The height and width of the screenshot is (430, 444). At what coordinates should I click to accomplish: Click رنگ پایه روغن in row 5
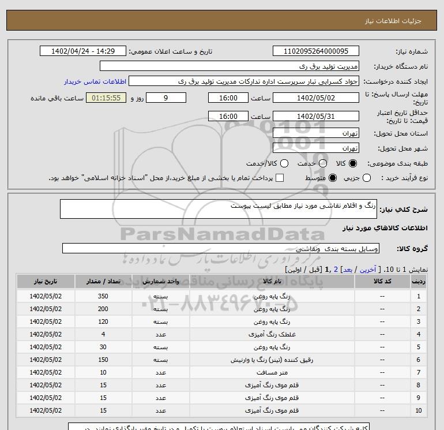click(x=272, y=347)
